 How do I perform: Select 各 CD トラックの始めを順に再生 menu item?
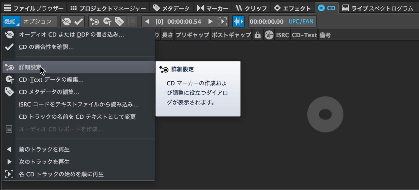(x=79, y=174)
